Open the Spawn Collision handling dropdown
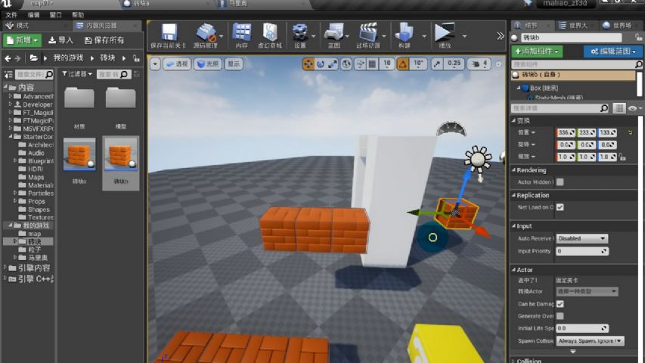Image resolution: width=645 pixels, height=363 pixels. [x=590, y=341]
